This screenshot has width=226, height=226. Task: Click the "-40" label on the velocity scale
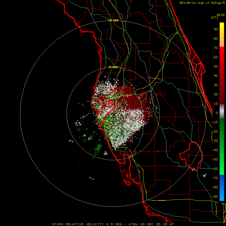215,150
